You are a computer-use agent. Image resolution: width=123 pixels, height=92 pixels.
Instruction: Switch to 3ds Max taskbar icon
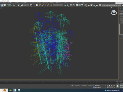tap(15, 90)
